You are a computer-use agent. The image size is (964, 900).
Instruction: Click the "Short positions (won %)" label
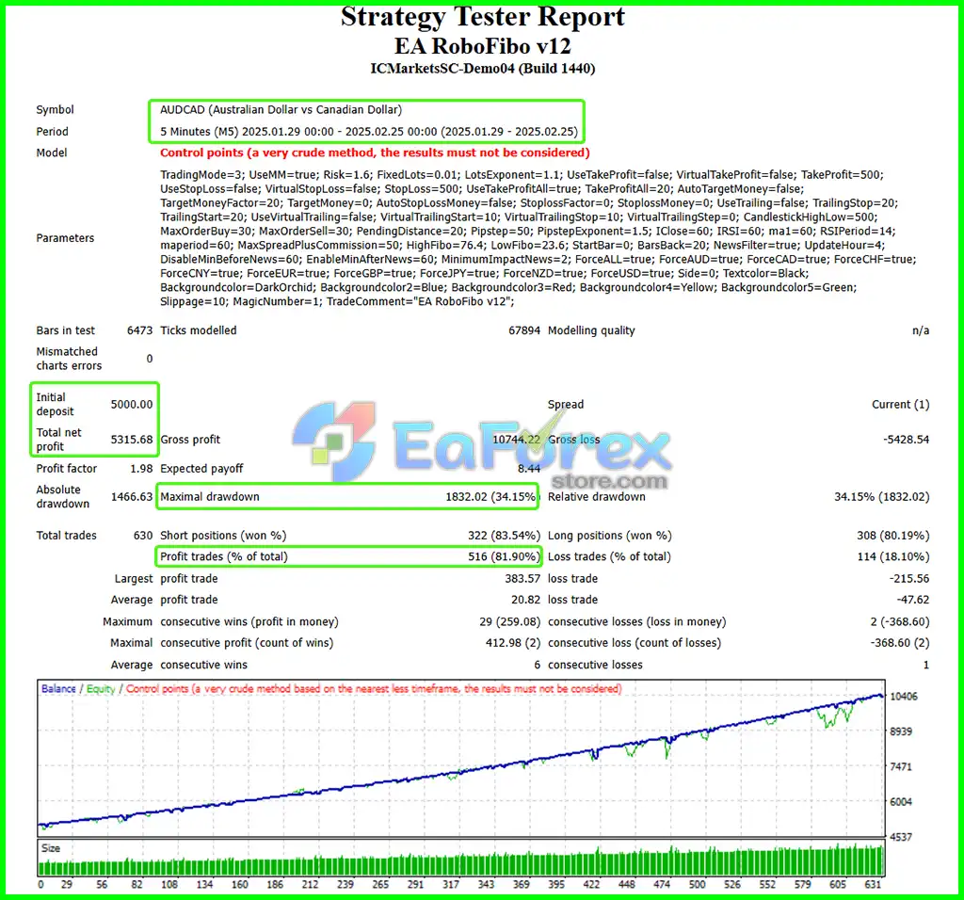pos(223,536)
